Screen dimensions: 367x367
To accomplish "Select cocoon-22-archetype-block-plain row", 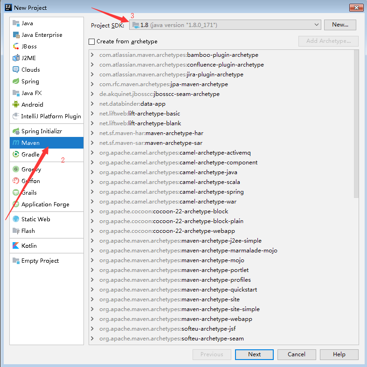I will click(x=171, y=221).
